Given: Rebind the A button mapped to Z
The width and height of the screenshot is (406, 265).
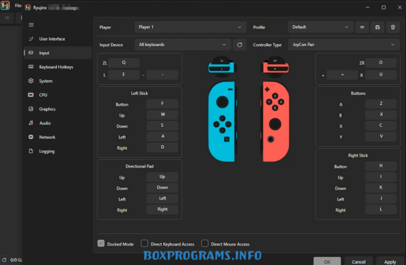Looking at the screenshot, I should click(380, 104).
